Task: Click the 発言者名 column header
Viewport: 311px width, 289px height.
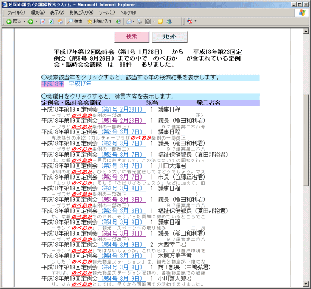Action: (x=209, y=103)
